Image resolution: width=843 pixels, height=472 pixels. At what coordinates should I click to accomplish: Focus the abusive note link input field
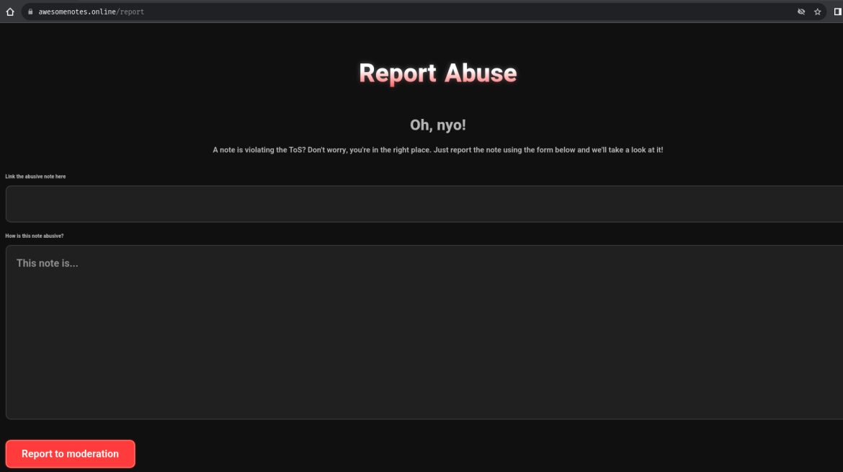point(424,204)
